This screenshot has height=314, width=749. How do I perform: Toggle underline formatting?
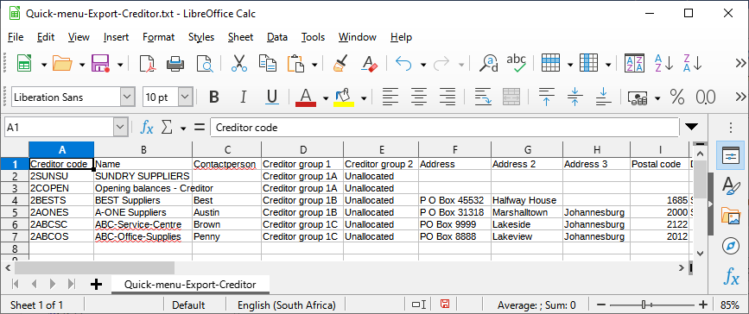(272, 97)
